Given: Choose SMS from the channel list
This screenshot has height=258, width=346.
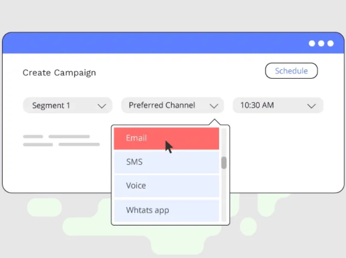Looking at the screenshot, I should [166, 162].
